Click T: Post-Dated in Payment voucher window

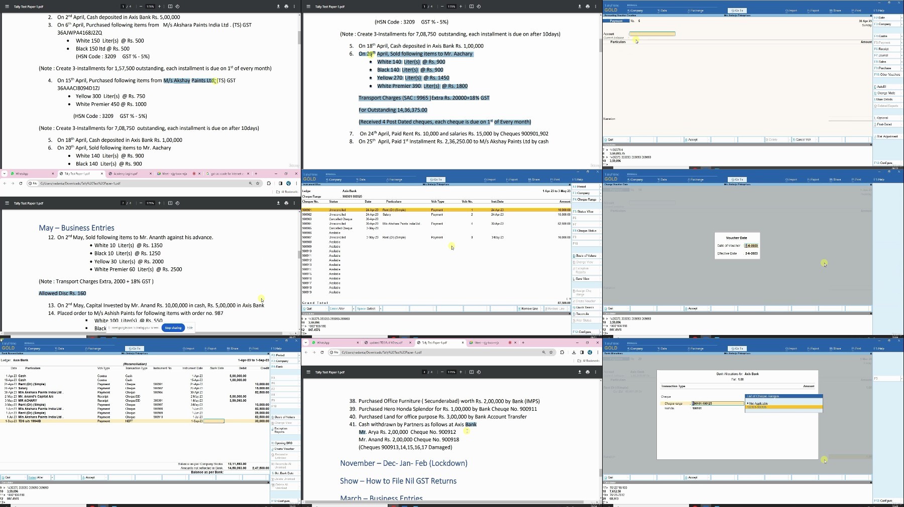887,124
